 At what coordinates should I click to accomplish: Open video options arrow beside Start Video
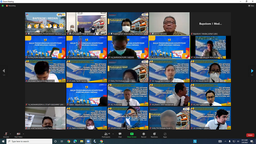click(23, 134)
